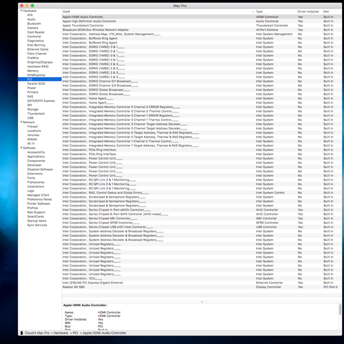Open SATA/SATA Express section
This screenshot has width=344, height=344.
pyautogui.click(x=41, y=101)
